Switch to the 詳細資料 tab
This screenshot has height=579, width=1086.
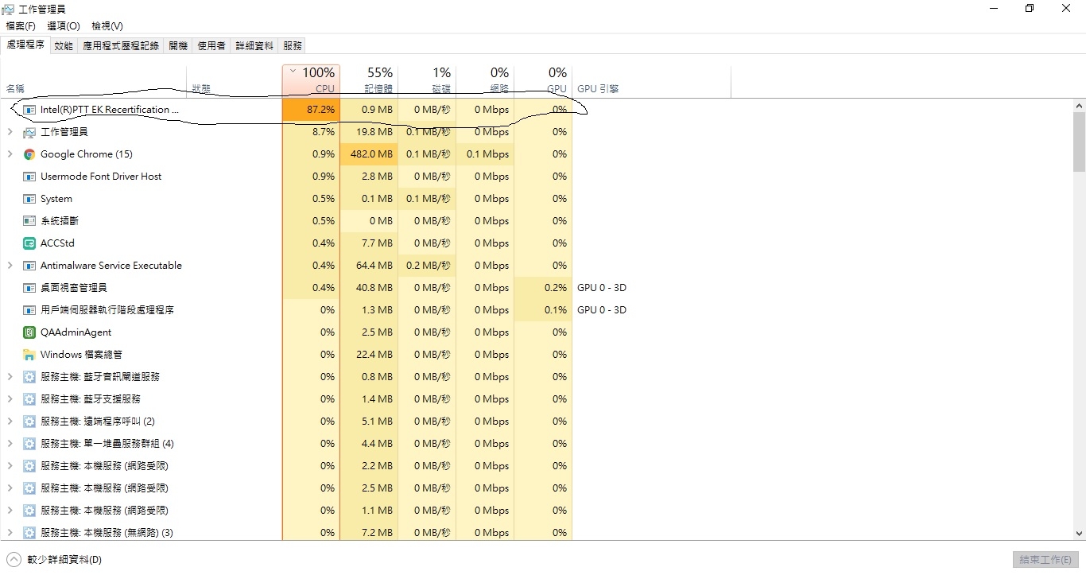coord(254,46)
